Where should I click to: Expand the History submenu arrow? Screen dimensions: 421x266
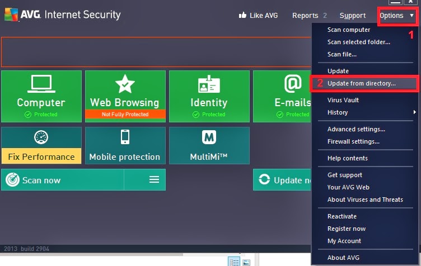point(414,112)
